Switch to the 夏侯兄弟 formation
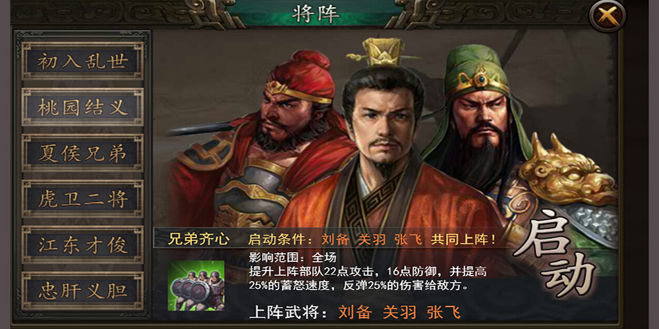Image resolution: width=659 pixels, height=329 pixels. (x=82, y=153)
